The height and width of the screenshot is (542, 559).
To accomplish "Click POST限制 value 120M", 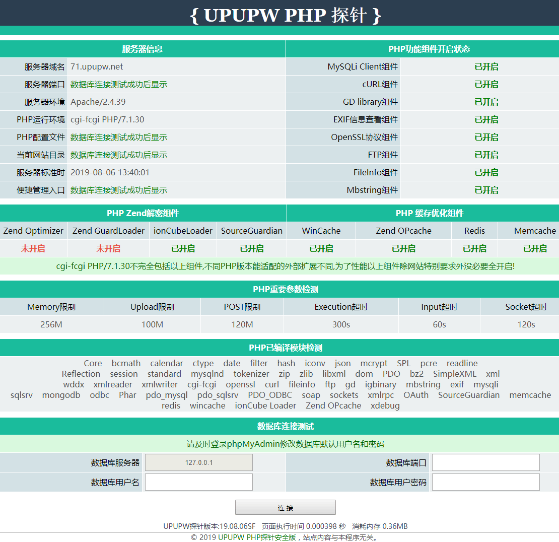I will [242, 324].
